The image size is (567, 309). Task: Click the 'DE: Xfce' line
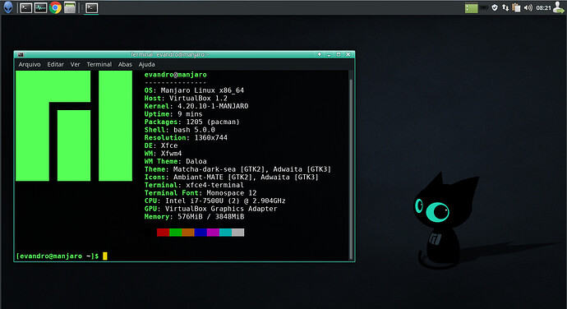pos(161,145)
